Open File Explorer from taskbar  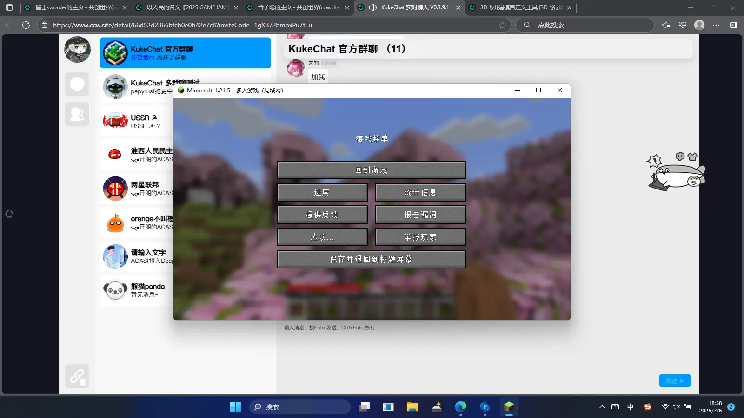tap(412, 407)
